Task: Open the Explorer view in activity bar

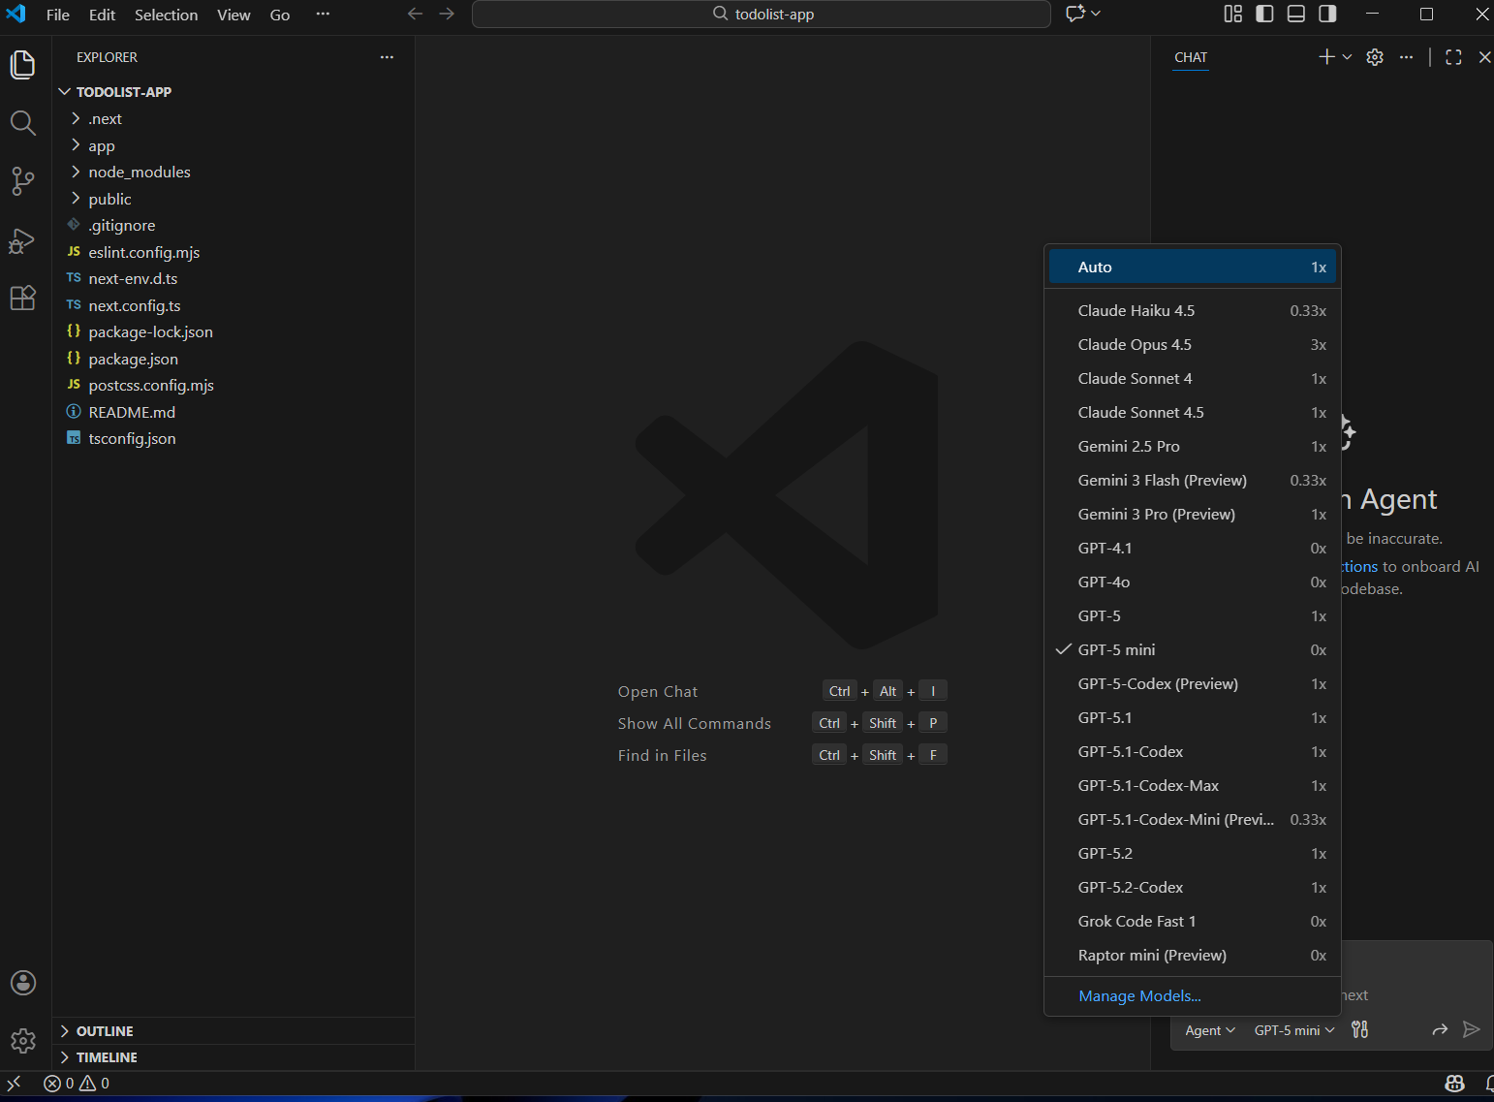Action: [x=22, y=65]
